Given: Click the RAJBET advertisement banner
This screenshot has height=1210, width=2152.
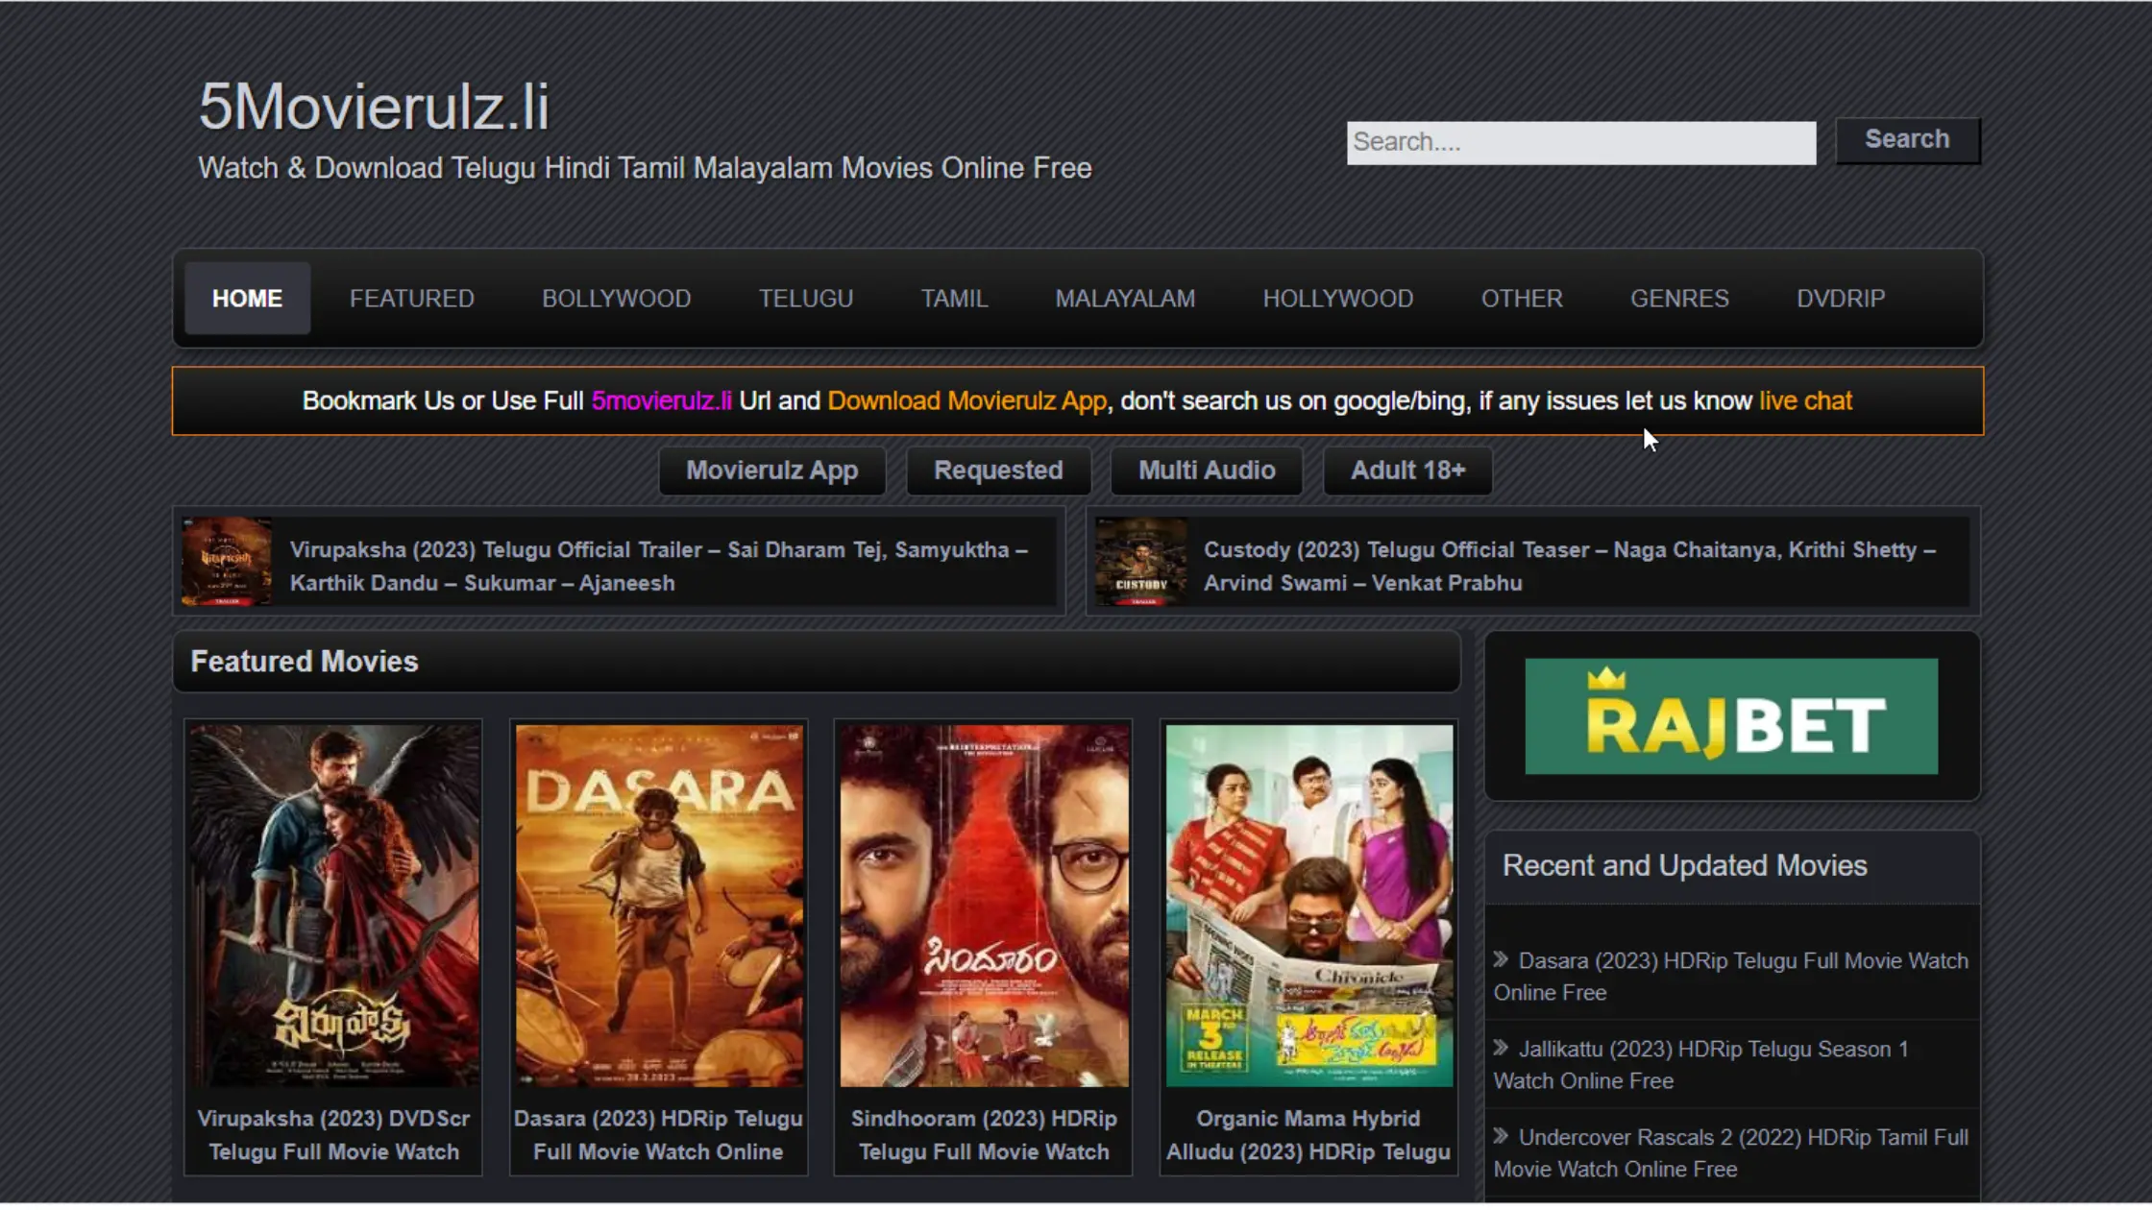Looking at the screenshot, I should pyautogui.click(x=1731, y=716).
